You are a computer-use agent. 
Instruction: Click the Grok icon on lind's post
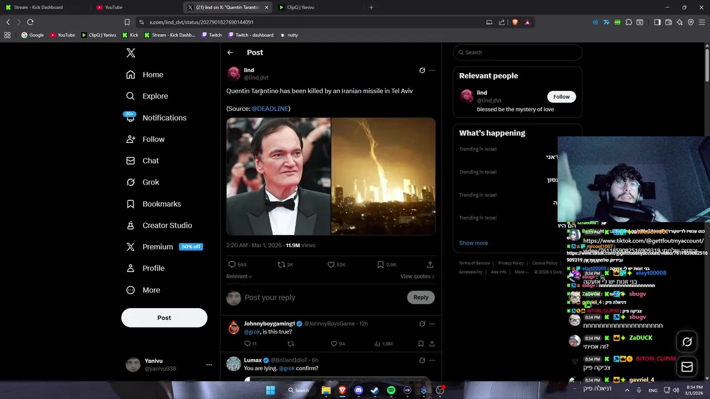[422, 70]
